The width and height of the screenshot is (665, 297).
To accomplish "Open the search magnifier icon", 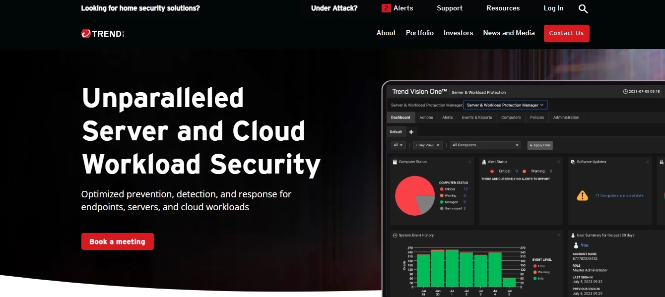I will [x=583, y=8].
